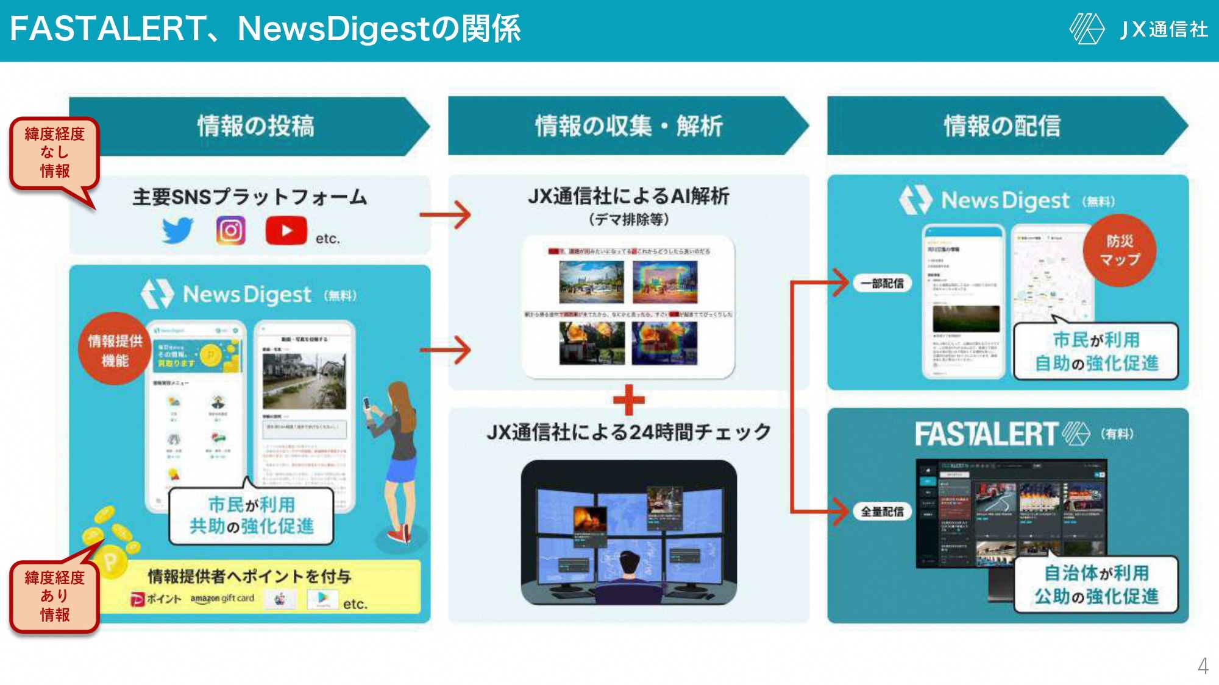Click the 緯度経度なし情報 callout
The image size is (1219, 685).
point(54,152)
